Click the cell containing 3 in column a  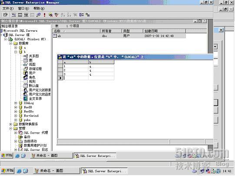pos(76,74)
